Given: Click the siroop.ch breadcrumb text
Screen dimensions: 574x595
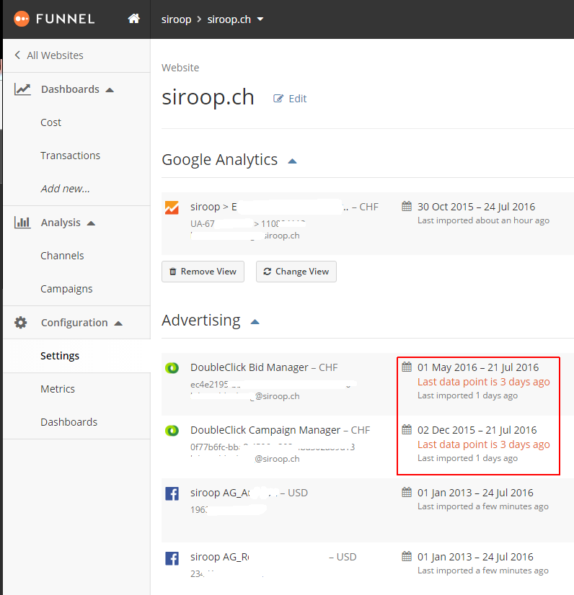Looking at the screenshot, I should coord(229,19).
